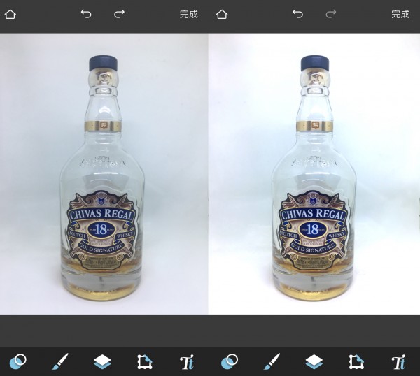This screenshot has height=376, width=420.
Task: Select crop transform tool in right toolbar
Action: pos(356,361)
